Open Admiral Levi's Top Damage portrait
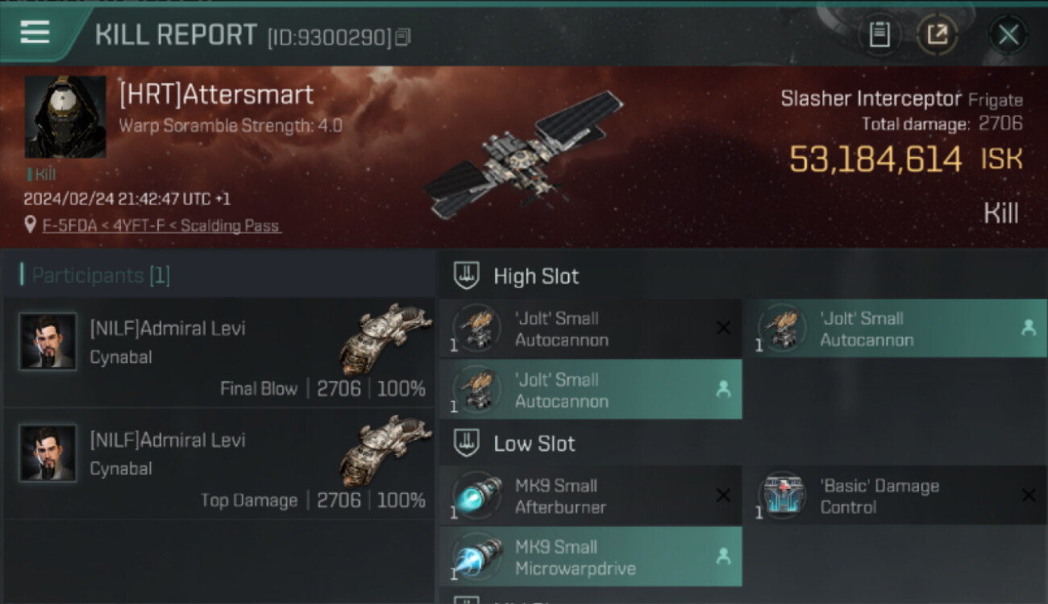Screen dimensions: 1048x604 (48, 453)
